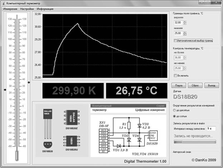This screenshot has height=168, width=223.
Task: Open the Настройки menu
Action: 27,9
